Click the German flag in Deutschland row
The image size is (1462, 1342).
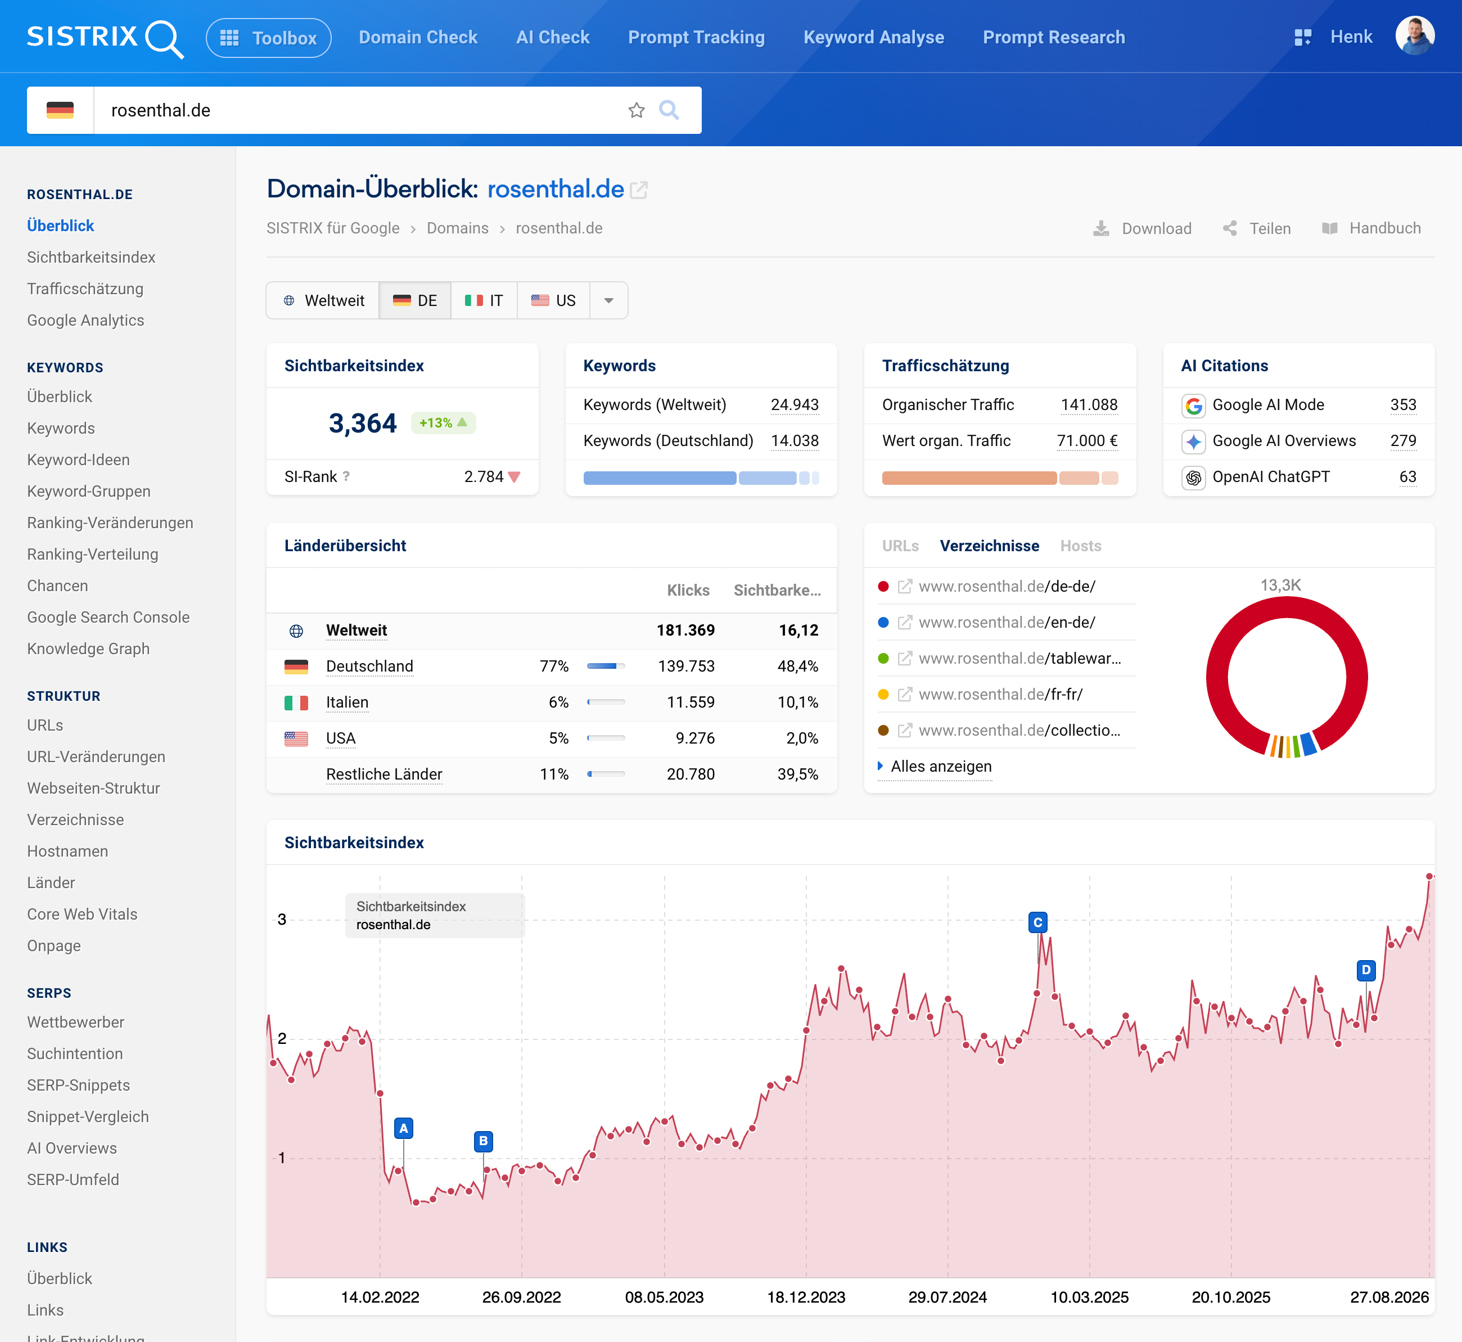pyautogui.click(x=296, y=667)
